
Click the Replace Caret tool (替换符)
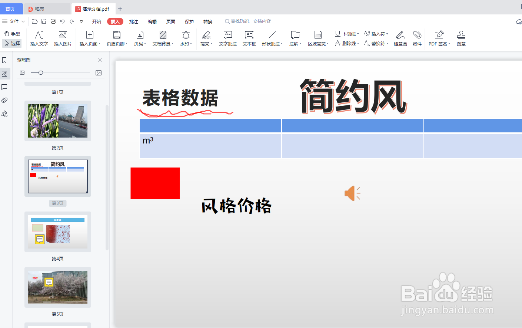pos(376,43)
